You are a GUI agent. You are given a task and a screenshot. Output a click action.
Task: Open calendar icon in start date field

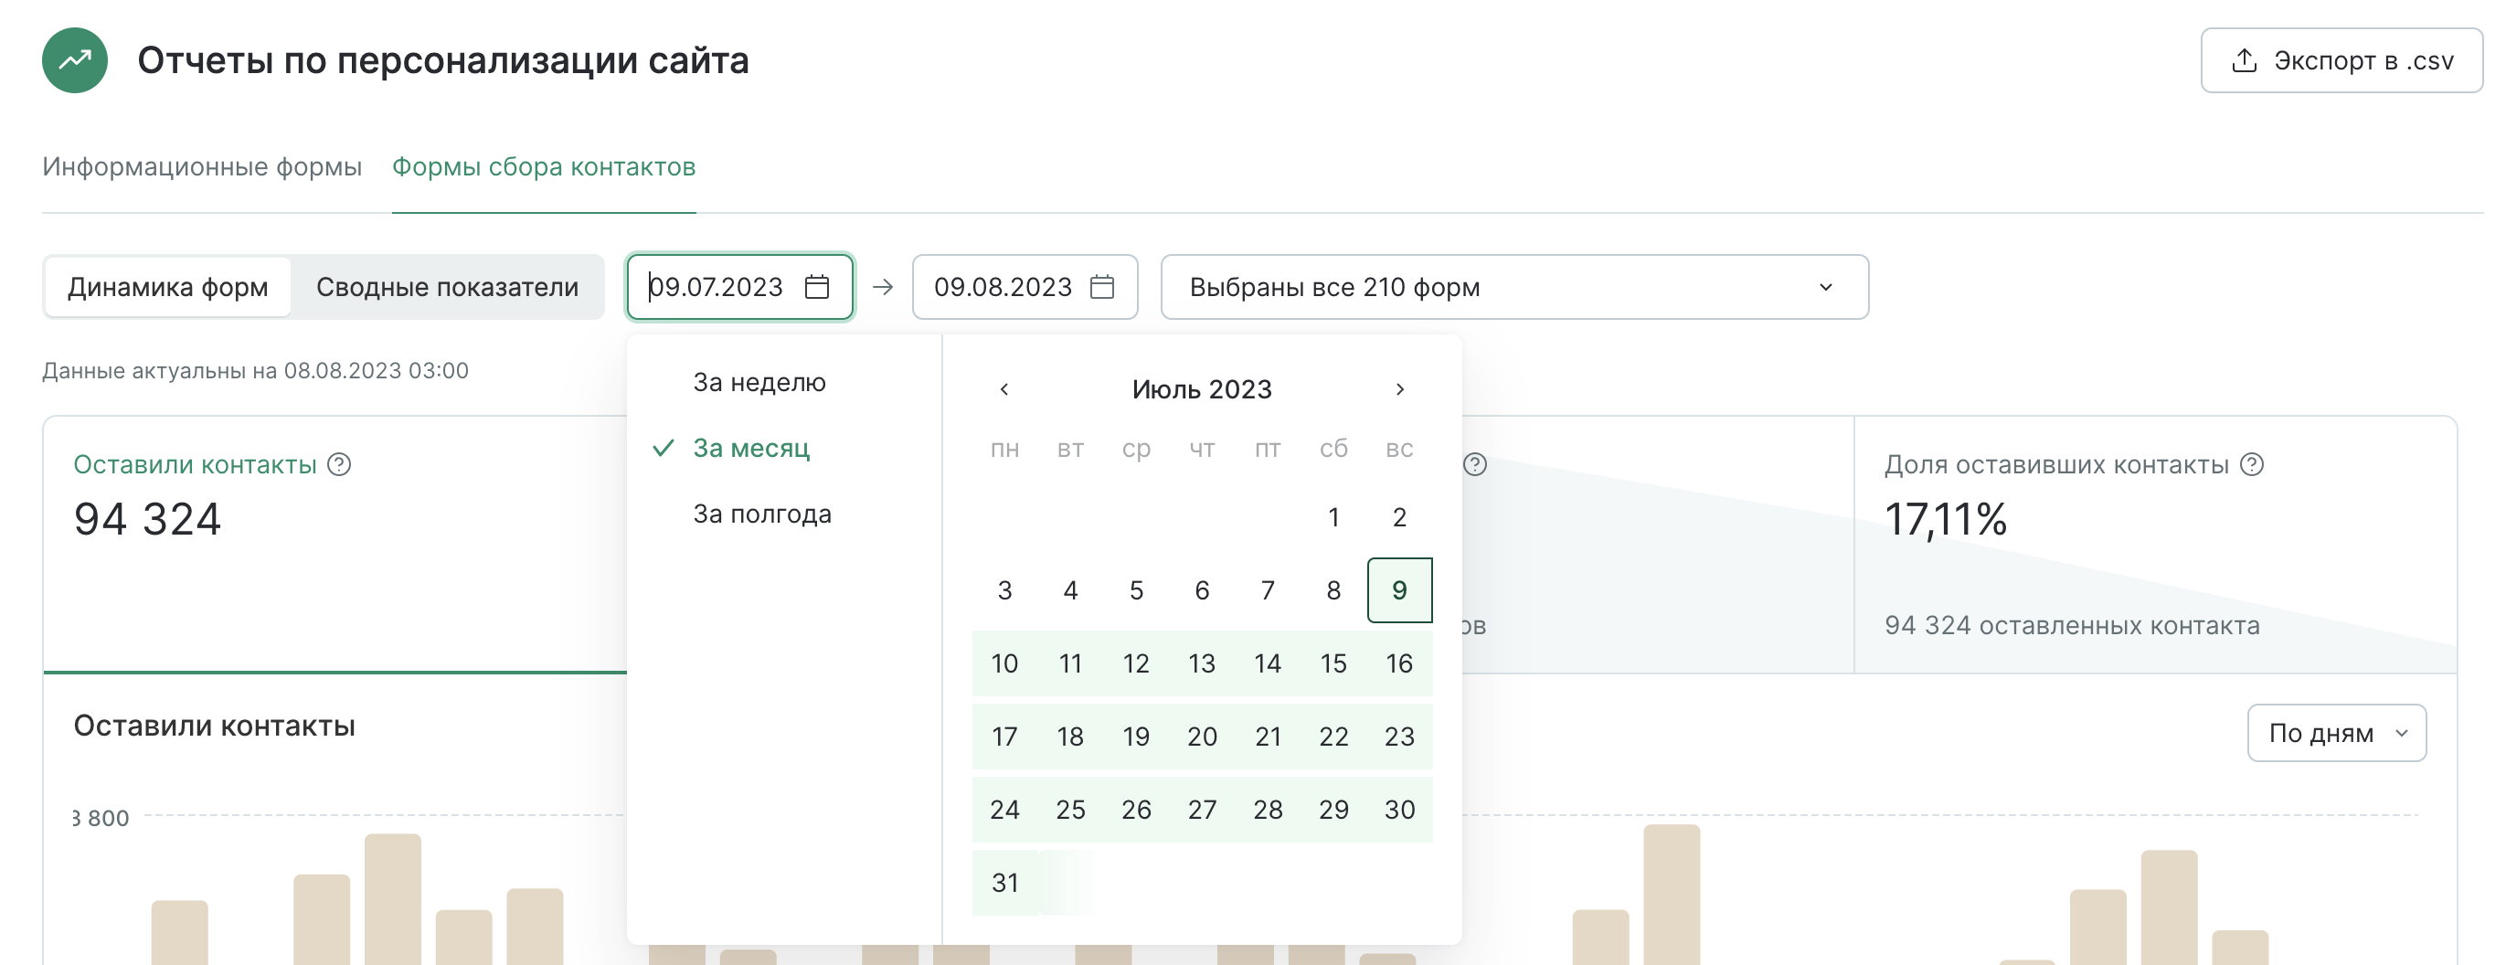coord(817,287)
